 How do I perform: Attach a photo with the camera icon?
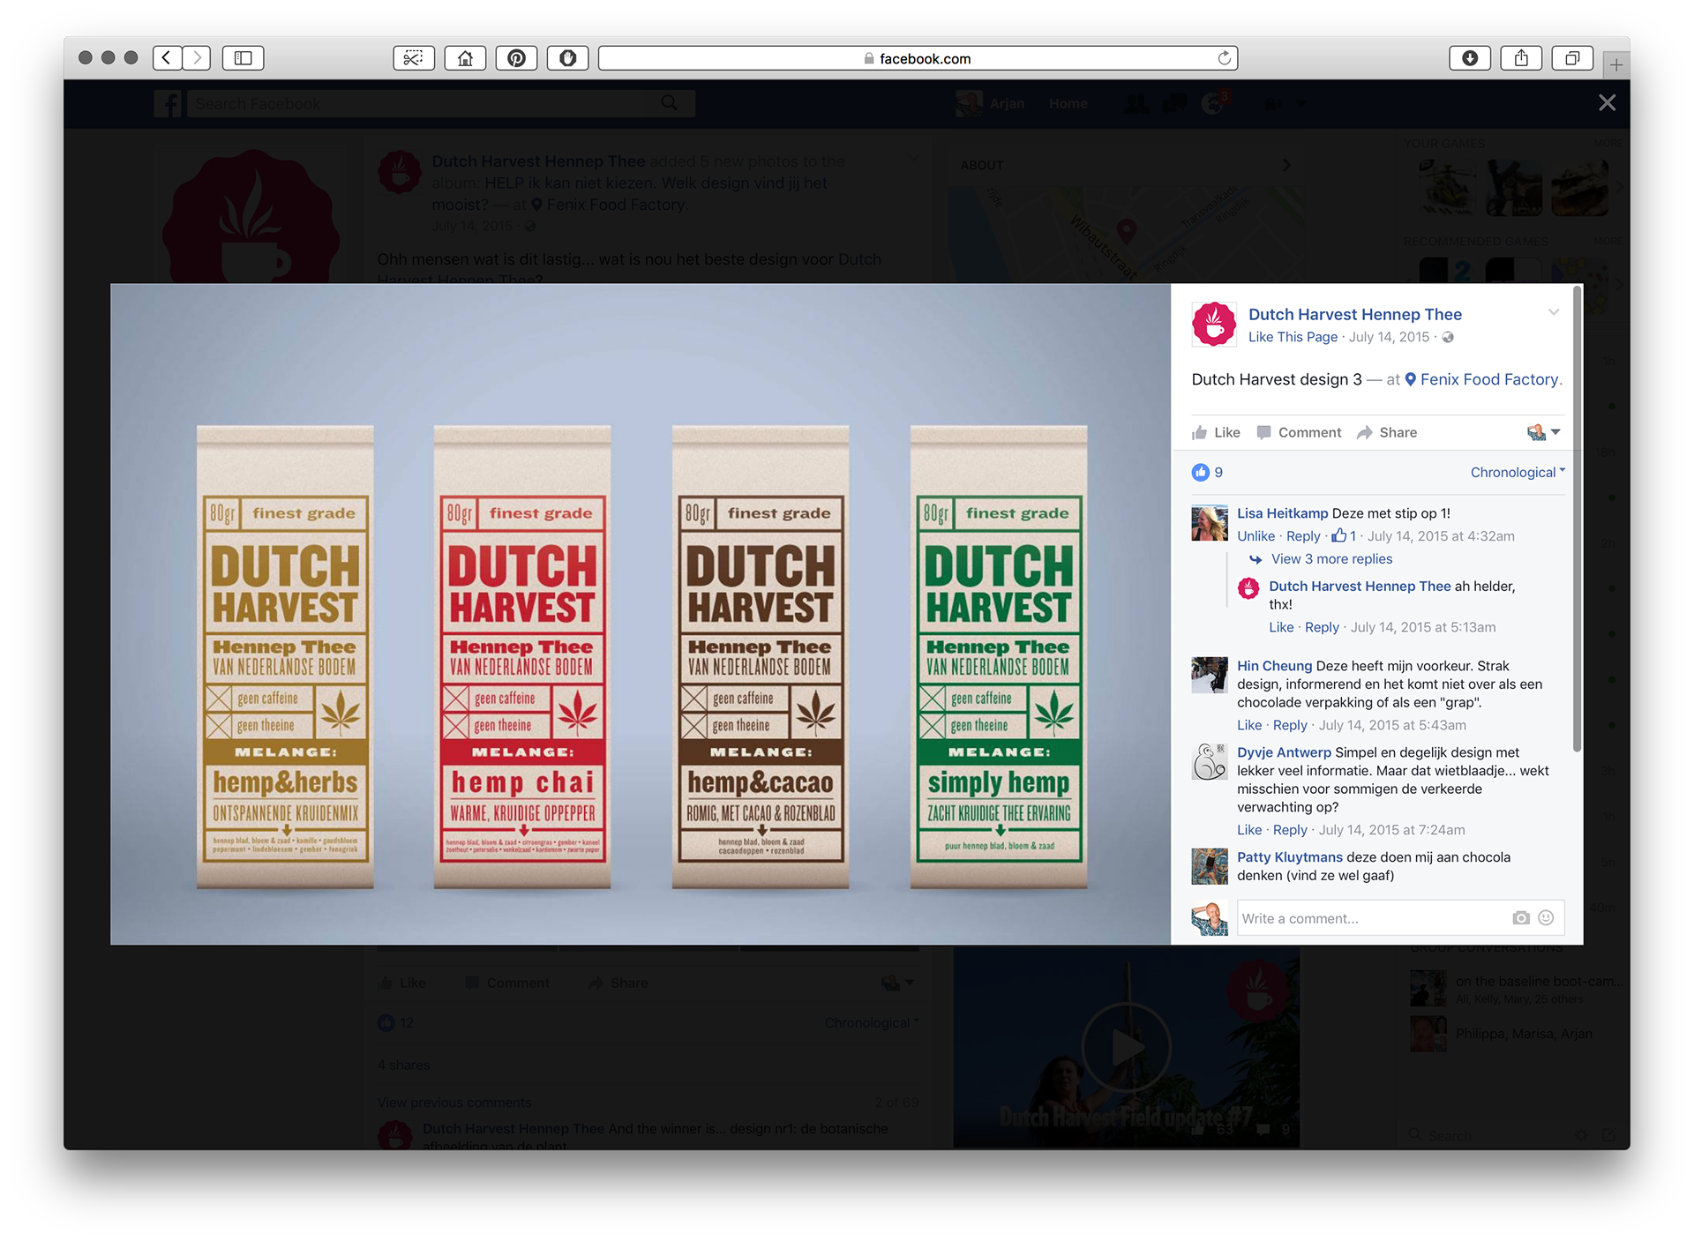[1520, 918]
